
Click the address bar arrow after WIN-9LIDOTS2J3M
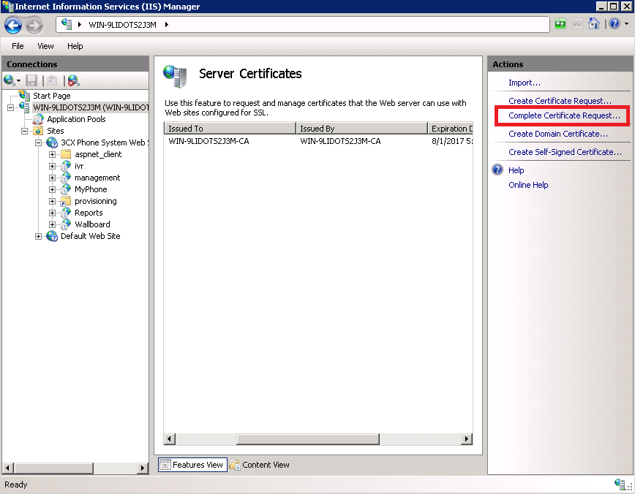[x=167, y=25]
